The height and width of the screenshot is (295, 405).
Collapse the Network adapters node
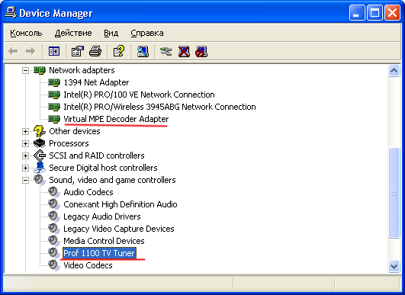pyautogui.click(x=25, y=70)
